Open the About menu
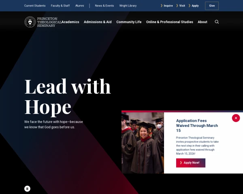The height and width of the screenshot is (194, 243). (202, 22)
